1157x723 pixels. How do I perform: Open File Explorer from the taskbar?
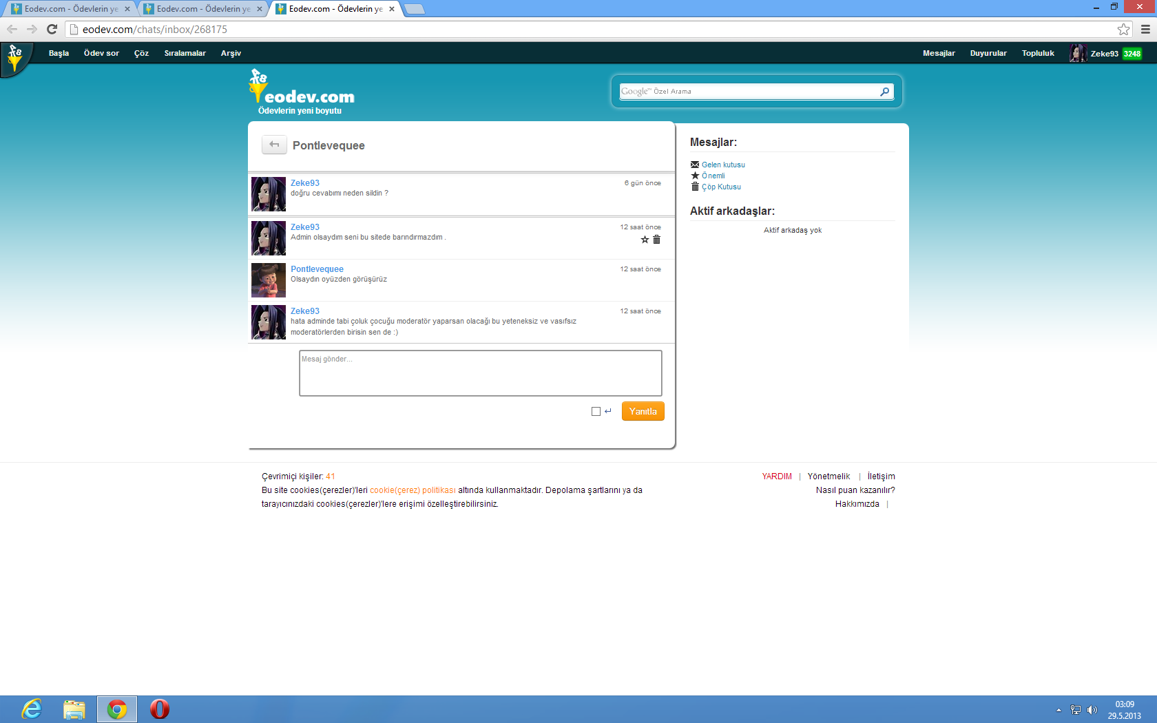click(74, 709)
